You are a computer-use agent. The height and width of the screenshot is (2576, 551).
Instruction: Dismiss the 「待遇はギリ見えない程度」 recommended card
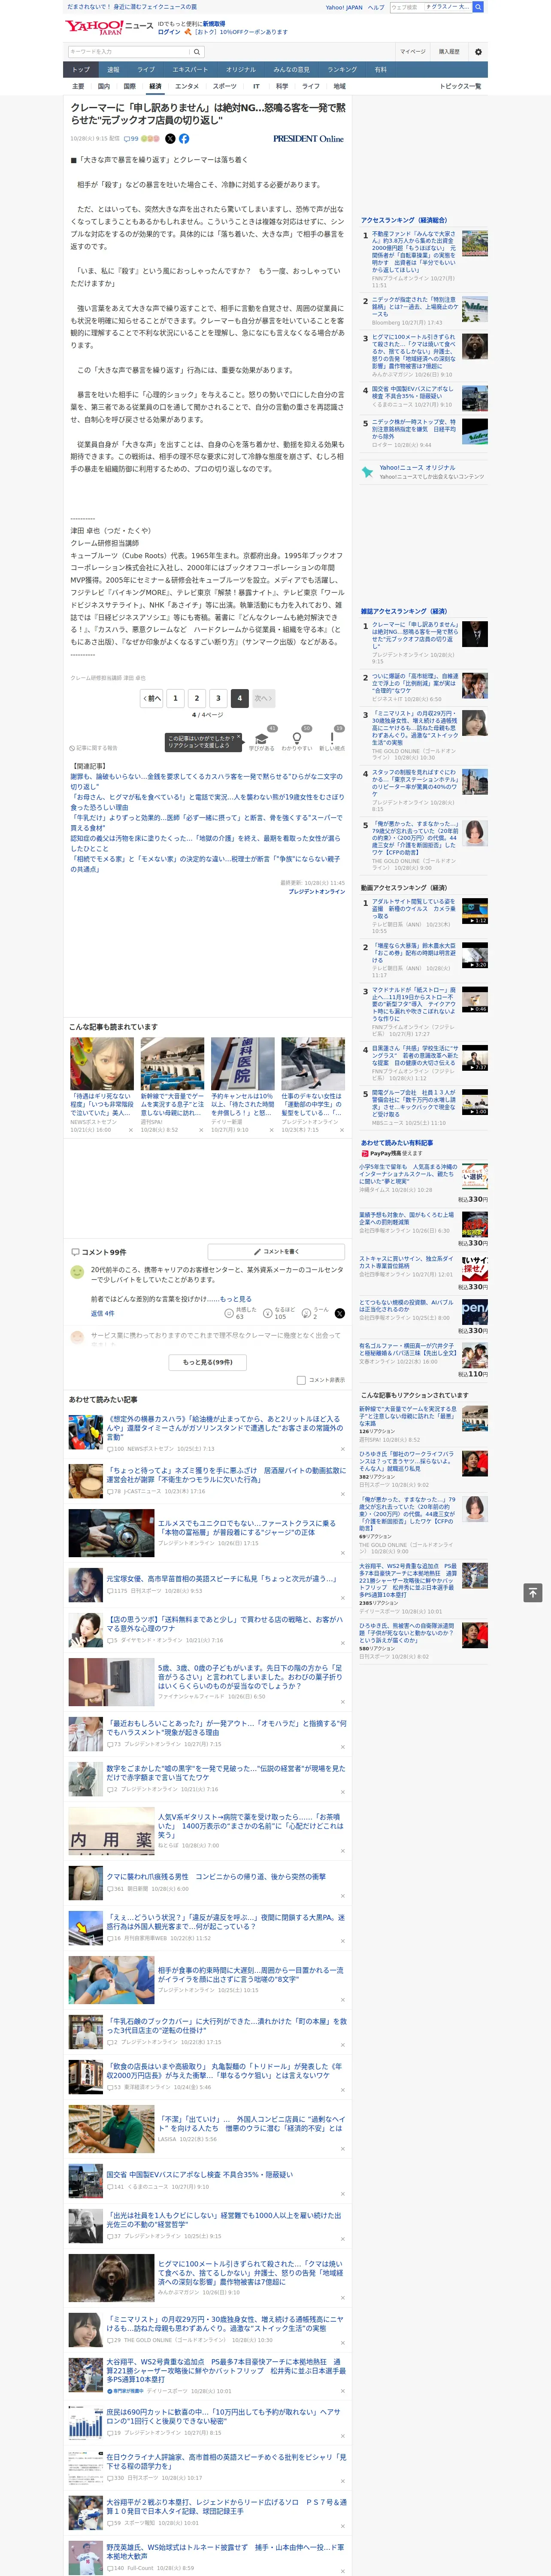coord(130,1130)
